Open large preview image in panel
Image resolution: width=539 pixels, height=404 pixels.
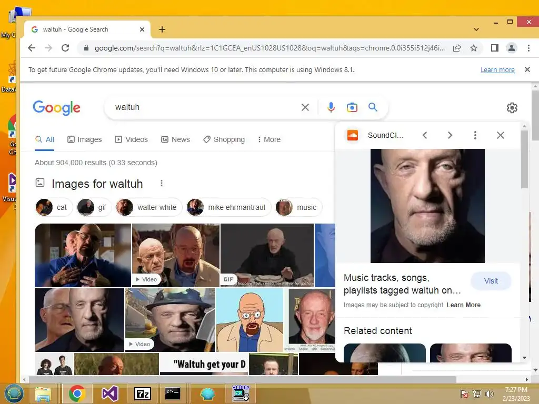(427, 206)
